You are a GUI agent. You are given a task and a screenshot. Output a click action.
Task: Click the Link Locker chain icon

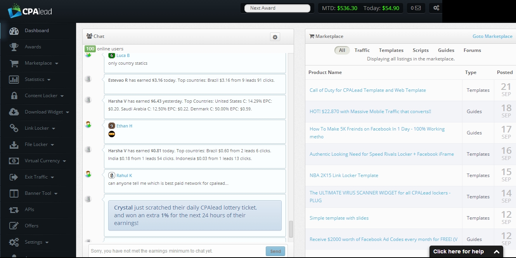(14, 128)
